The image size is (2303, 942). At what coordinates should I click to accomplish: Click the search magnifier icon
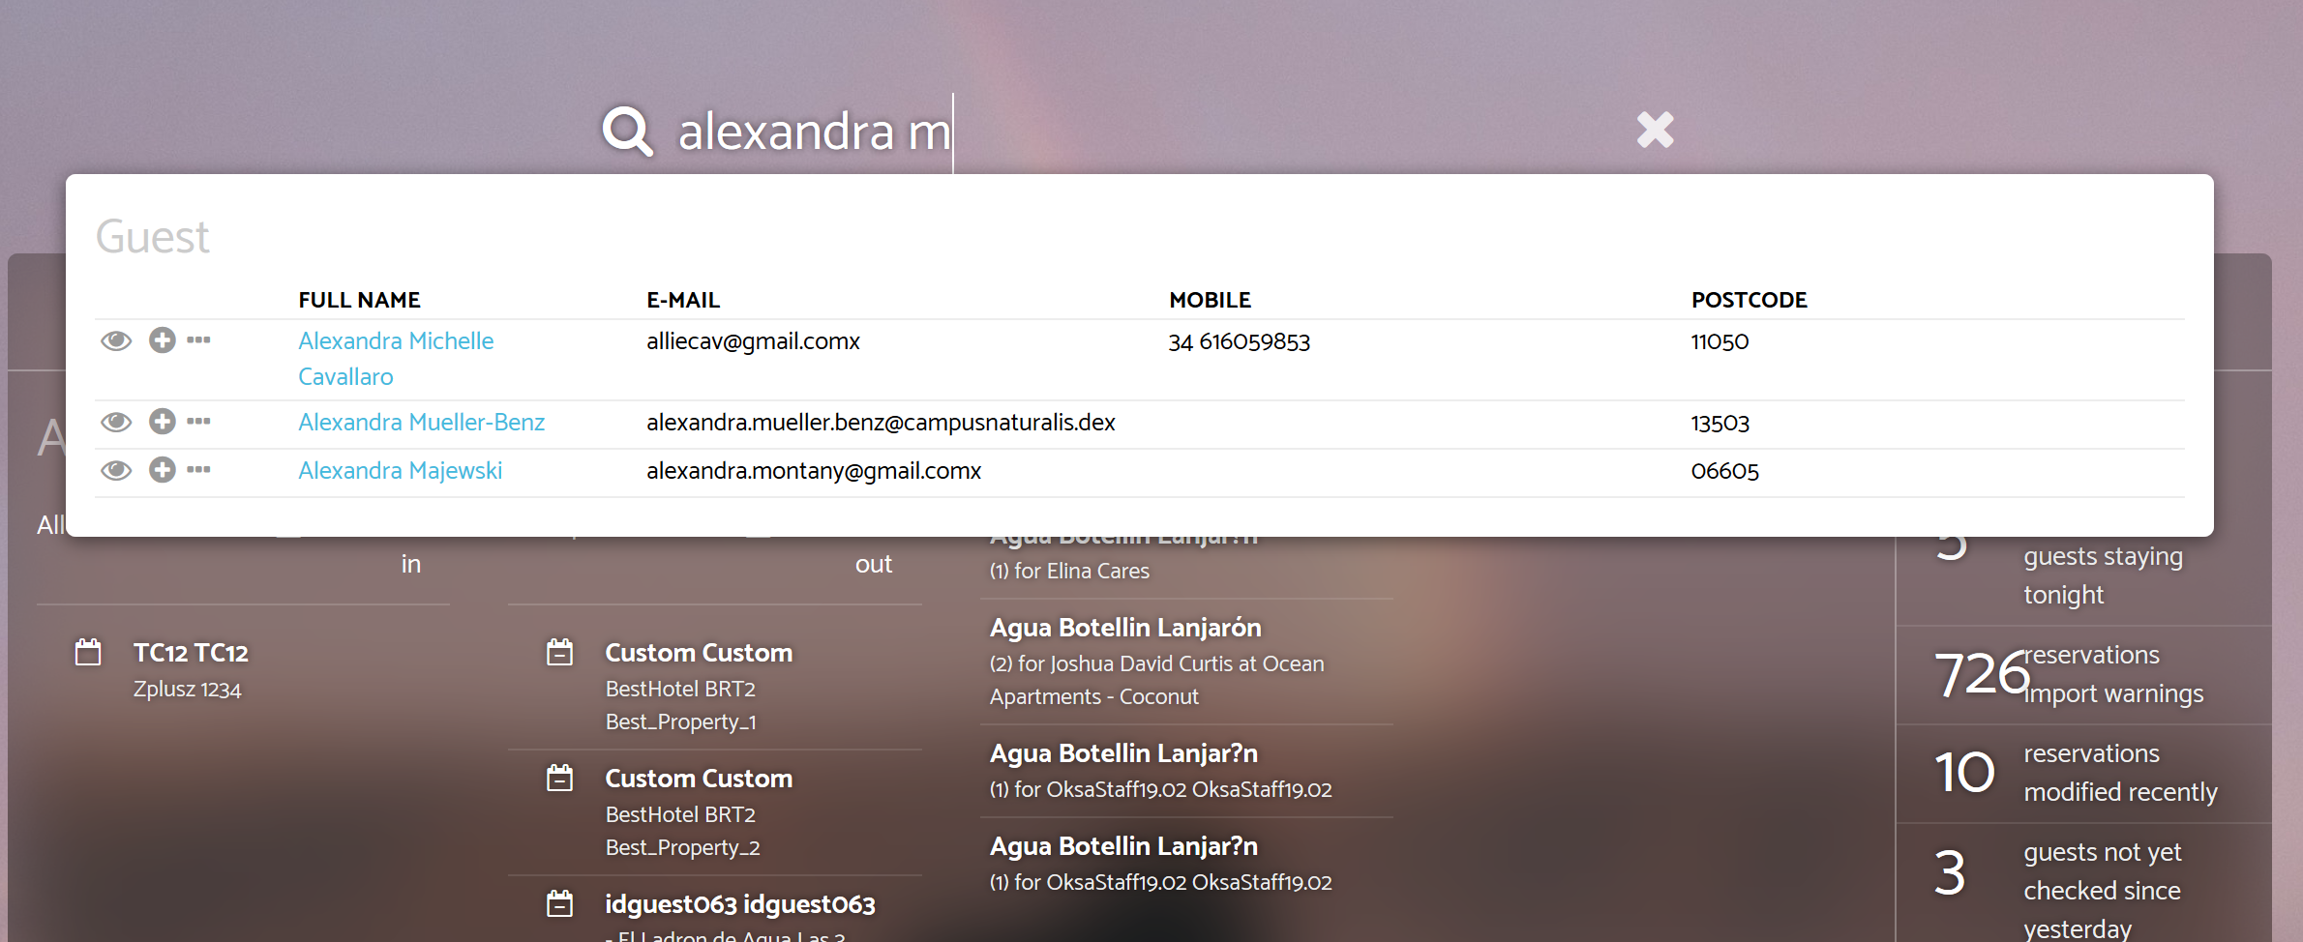(x=627, y=131)
